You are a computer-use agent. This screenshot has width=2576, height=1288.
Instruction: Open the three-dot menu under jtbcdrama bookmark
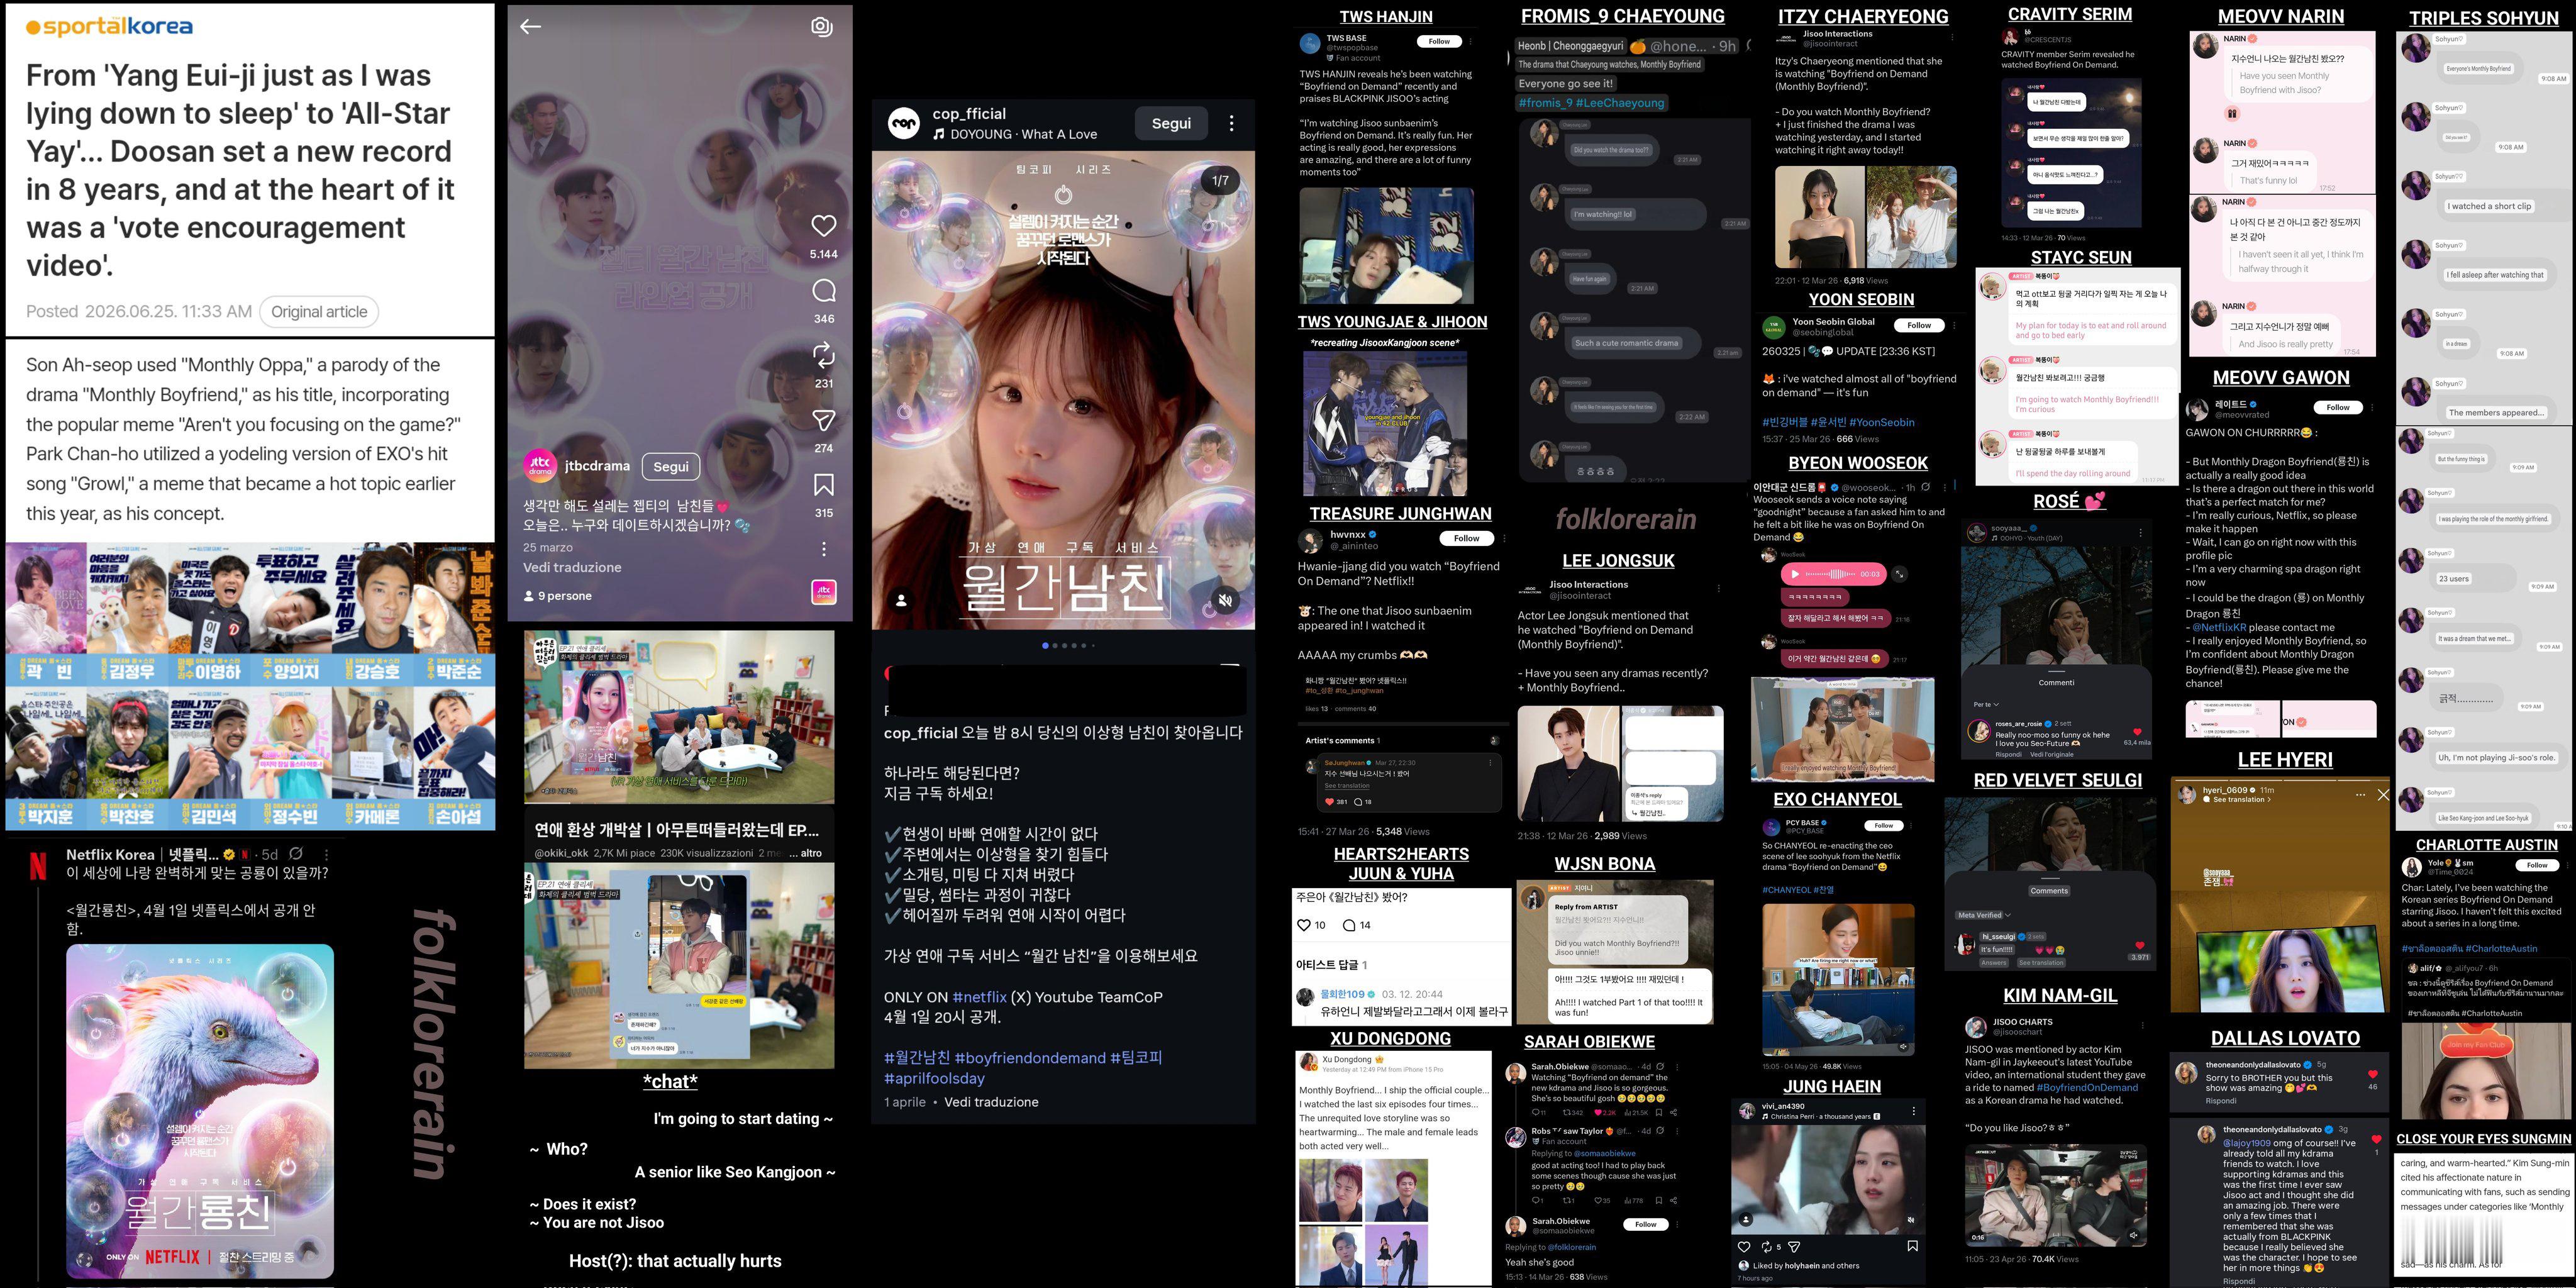pyautogui.click(x=823, y=549)
